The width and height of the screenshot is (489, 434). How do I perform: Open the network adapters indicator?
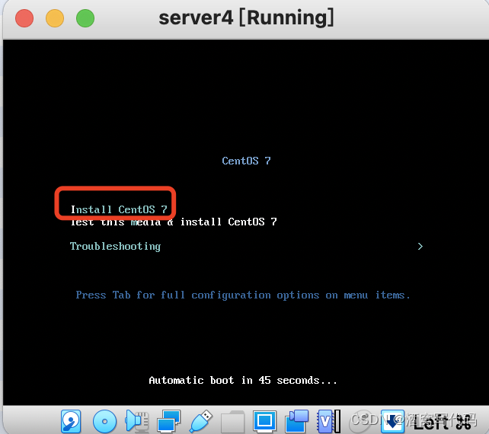[x=169, y=421]
